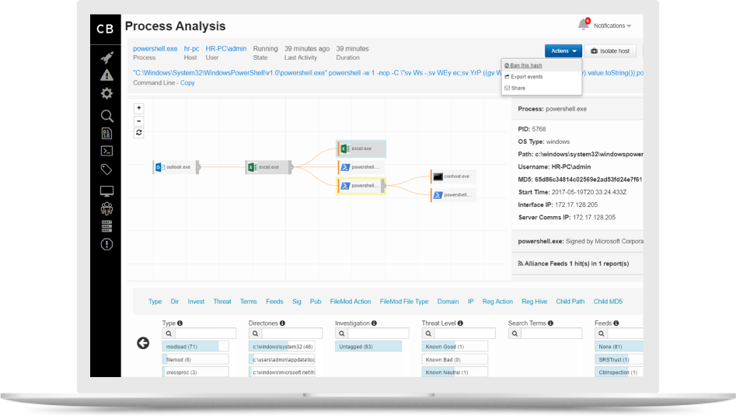Screen dimensions: 736x416
Task: Open the warning triangle alerts icon in sidebar
Action: [106, 75]
